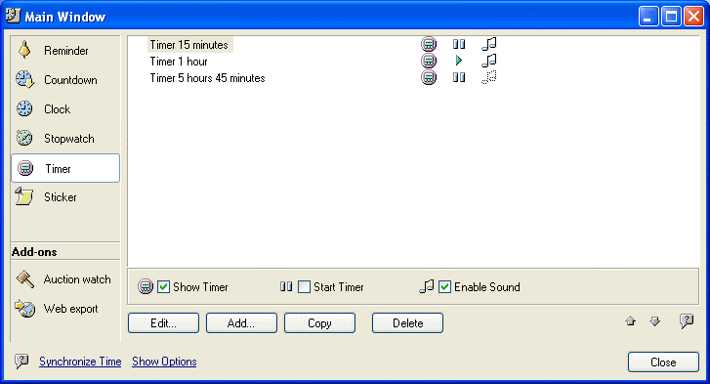Open the Reminder section
This screenshot has height=384, width=710.
coord(65,50)
